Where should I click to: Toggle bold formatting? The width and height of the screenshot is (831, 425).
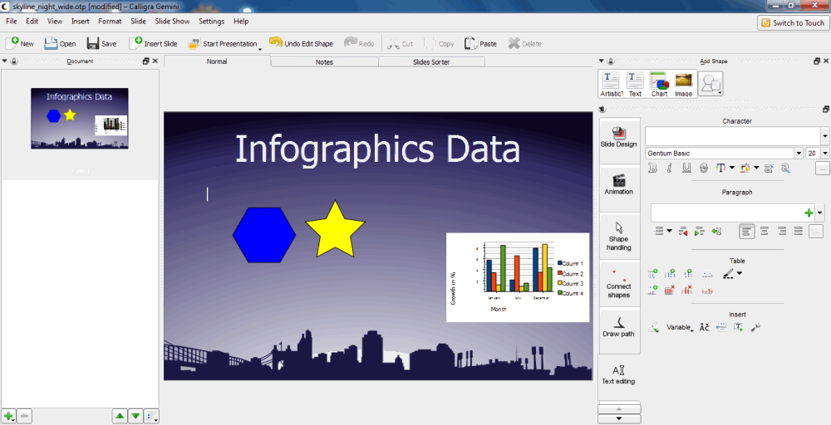pos(652,169)
